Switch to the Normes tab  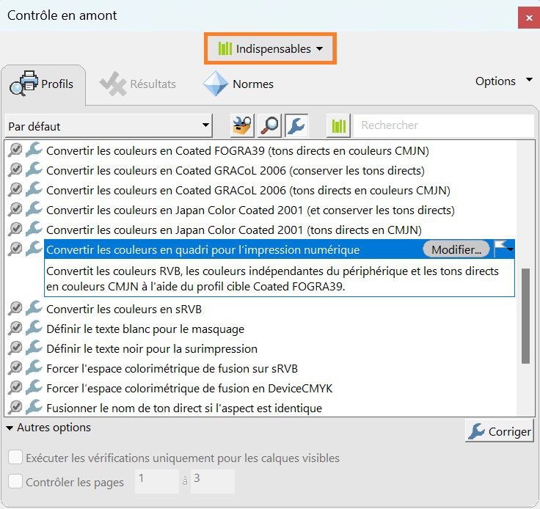tap(238, 84)
